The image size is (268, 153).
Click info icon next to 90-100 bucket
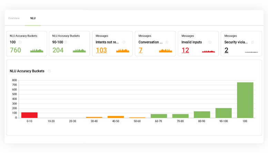[66, 42]
